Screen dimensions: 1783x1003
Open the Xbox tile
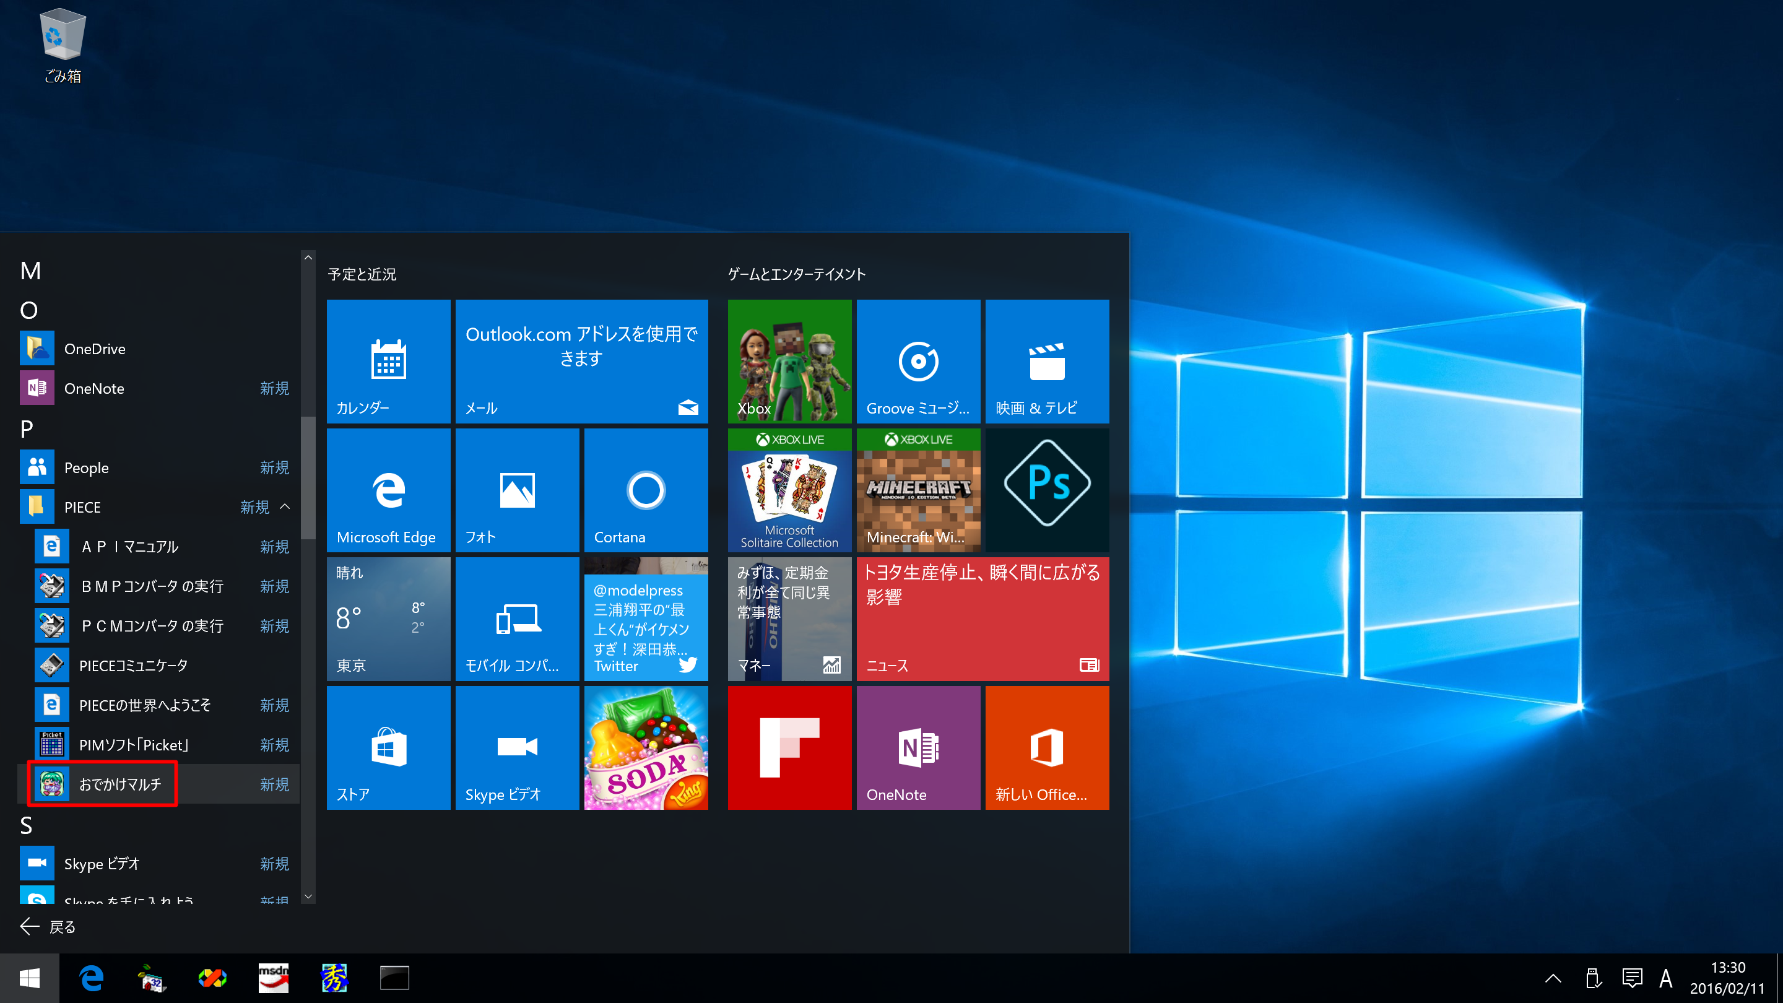pos(789,360)
